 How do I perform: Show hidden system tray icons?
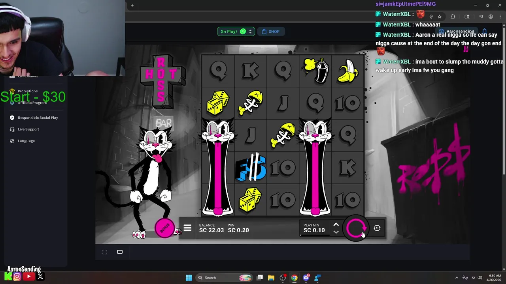pos(457,278)
